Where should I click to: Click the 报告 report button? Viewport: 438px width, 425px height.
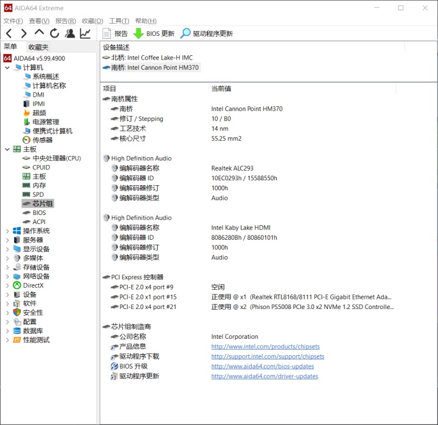pyautogui.click(x=115, y=33)
